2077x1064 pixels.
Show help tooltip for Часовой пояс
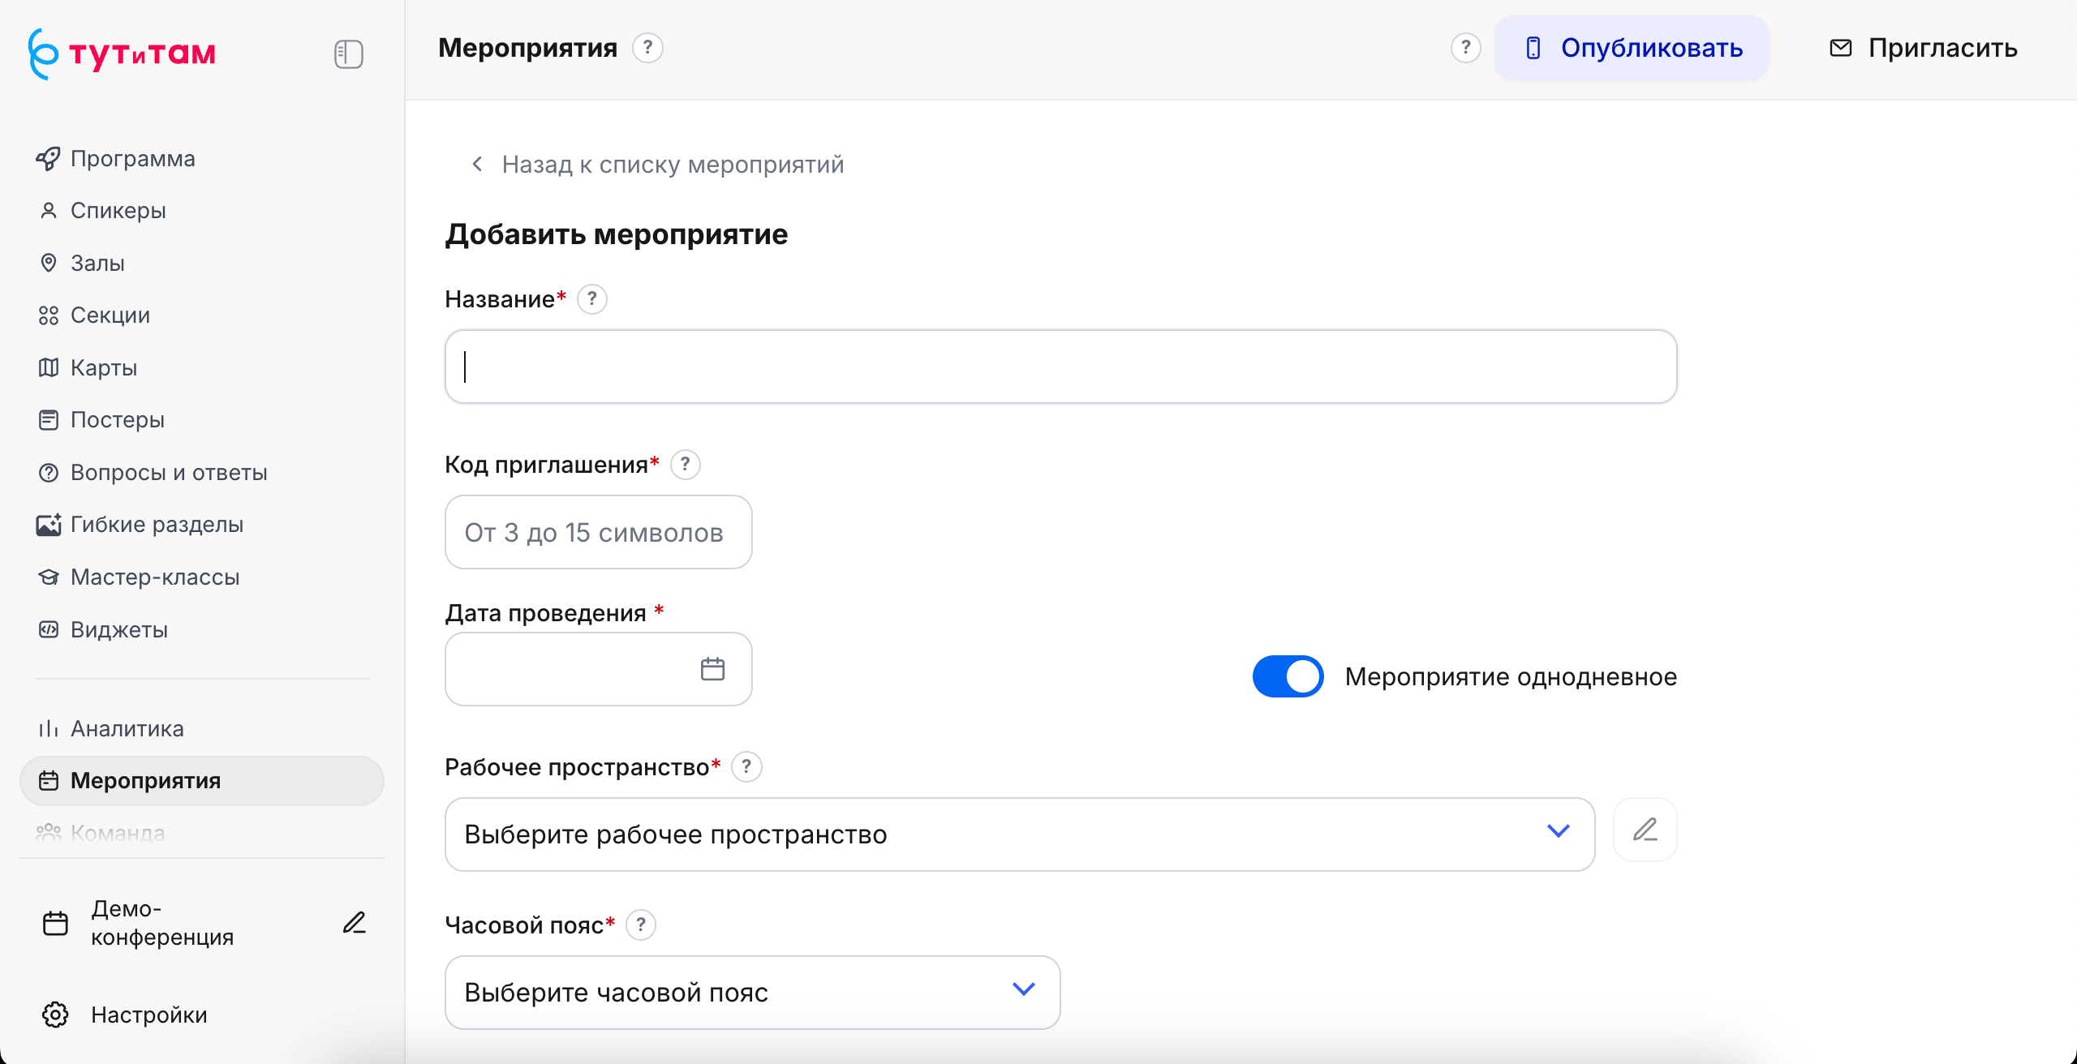point(641,925)
